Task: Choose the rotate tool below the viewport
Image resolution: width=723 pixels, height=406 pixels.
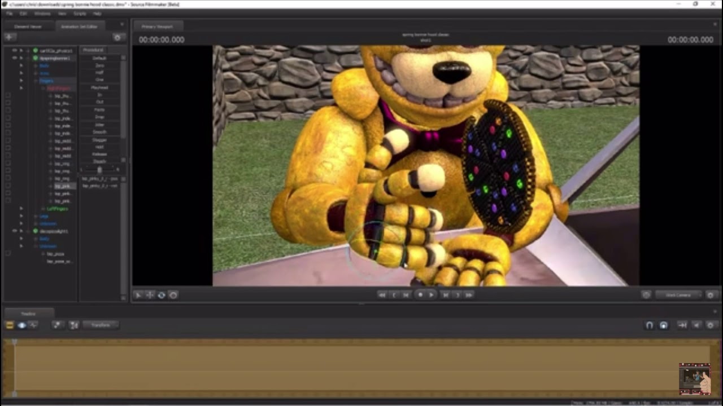Action: (x=162, y=295)
